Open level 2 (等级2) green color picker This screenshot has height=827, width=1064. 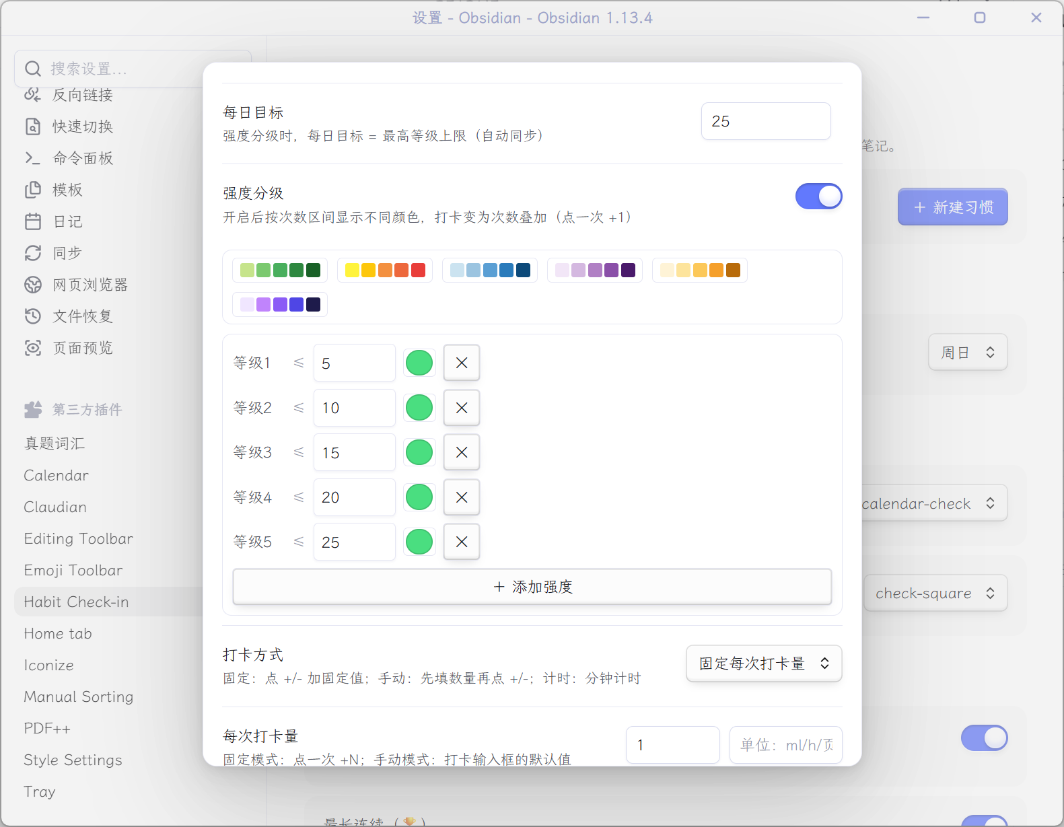click(419, 408)
